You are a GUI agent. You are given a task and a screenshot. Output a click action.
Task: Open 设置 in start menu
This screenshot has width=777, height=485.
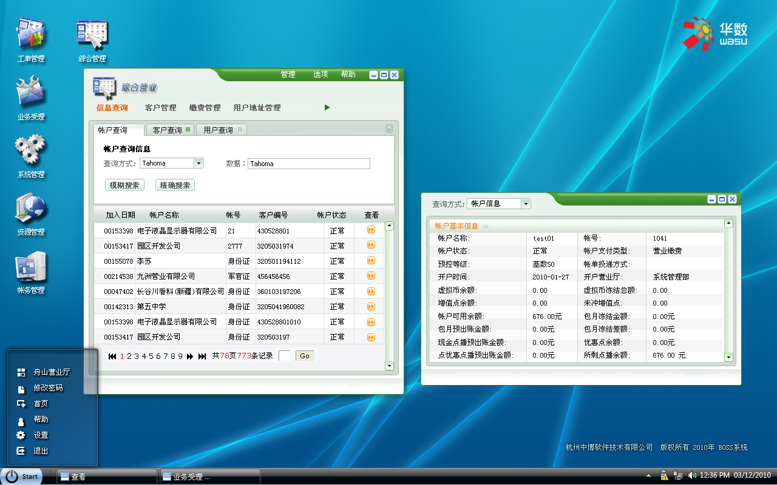point(41,435)
